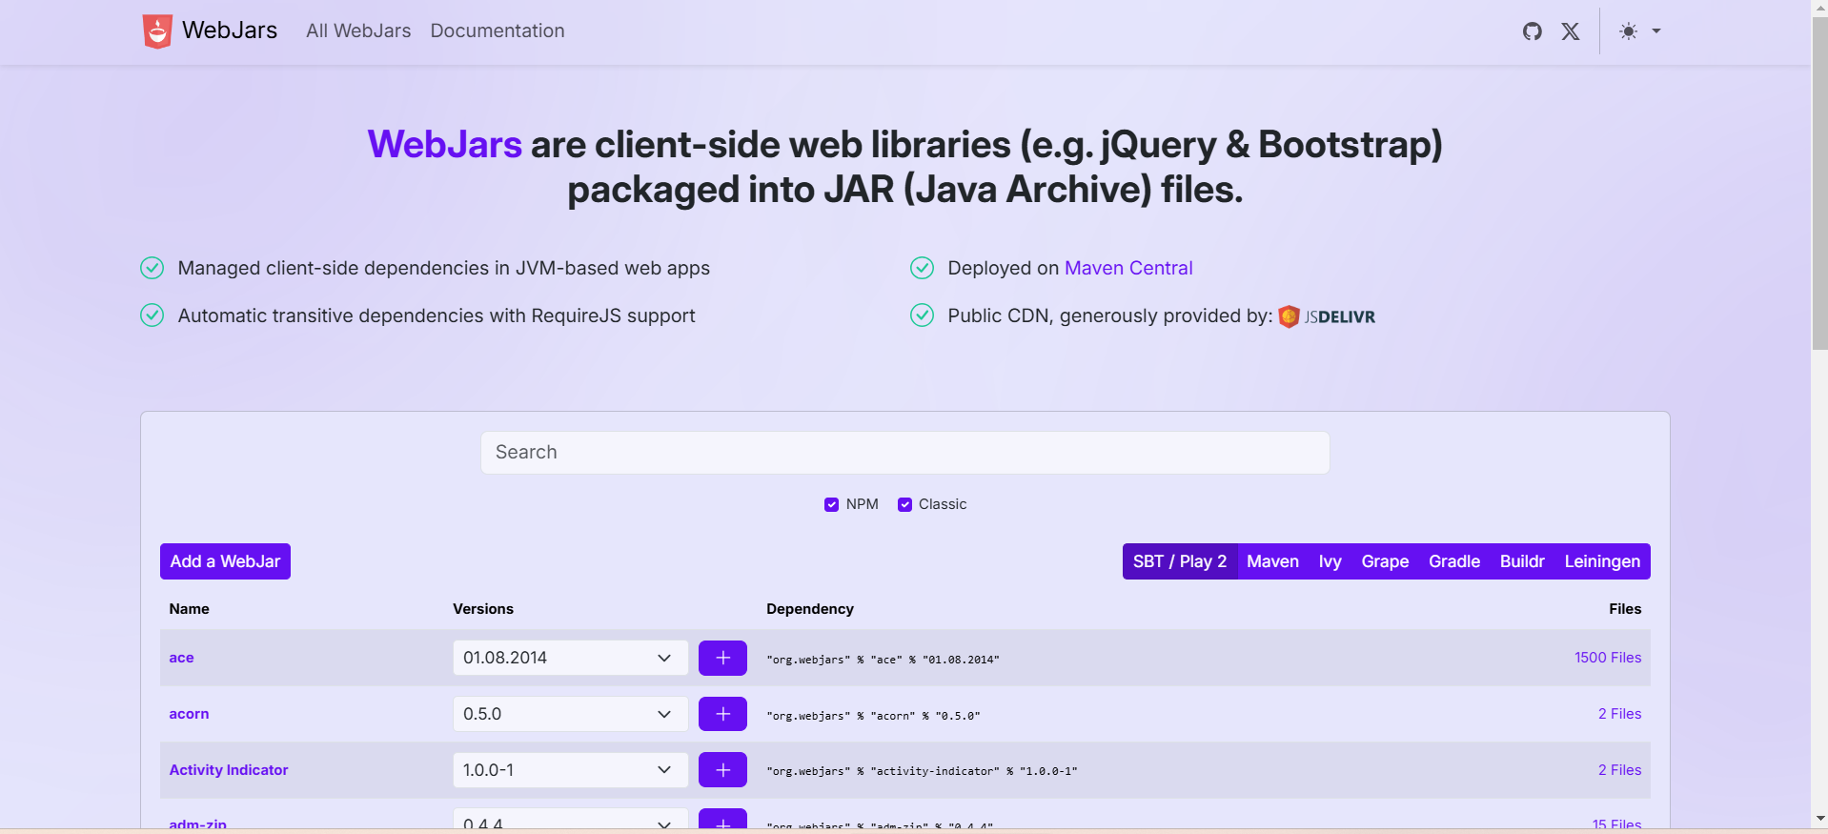Open the ace version dropdown 01.08.2014
The width and height of the screenshot is (1828, 834).
[570, 658]
